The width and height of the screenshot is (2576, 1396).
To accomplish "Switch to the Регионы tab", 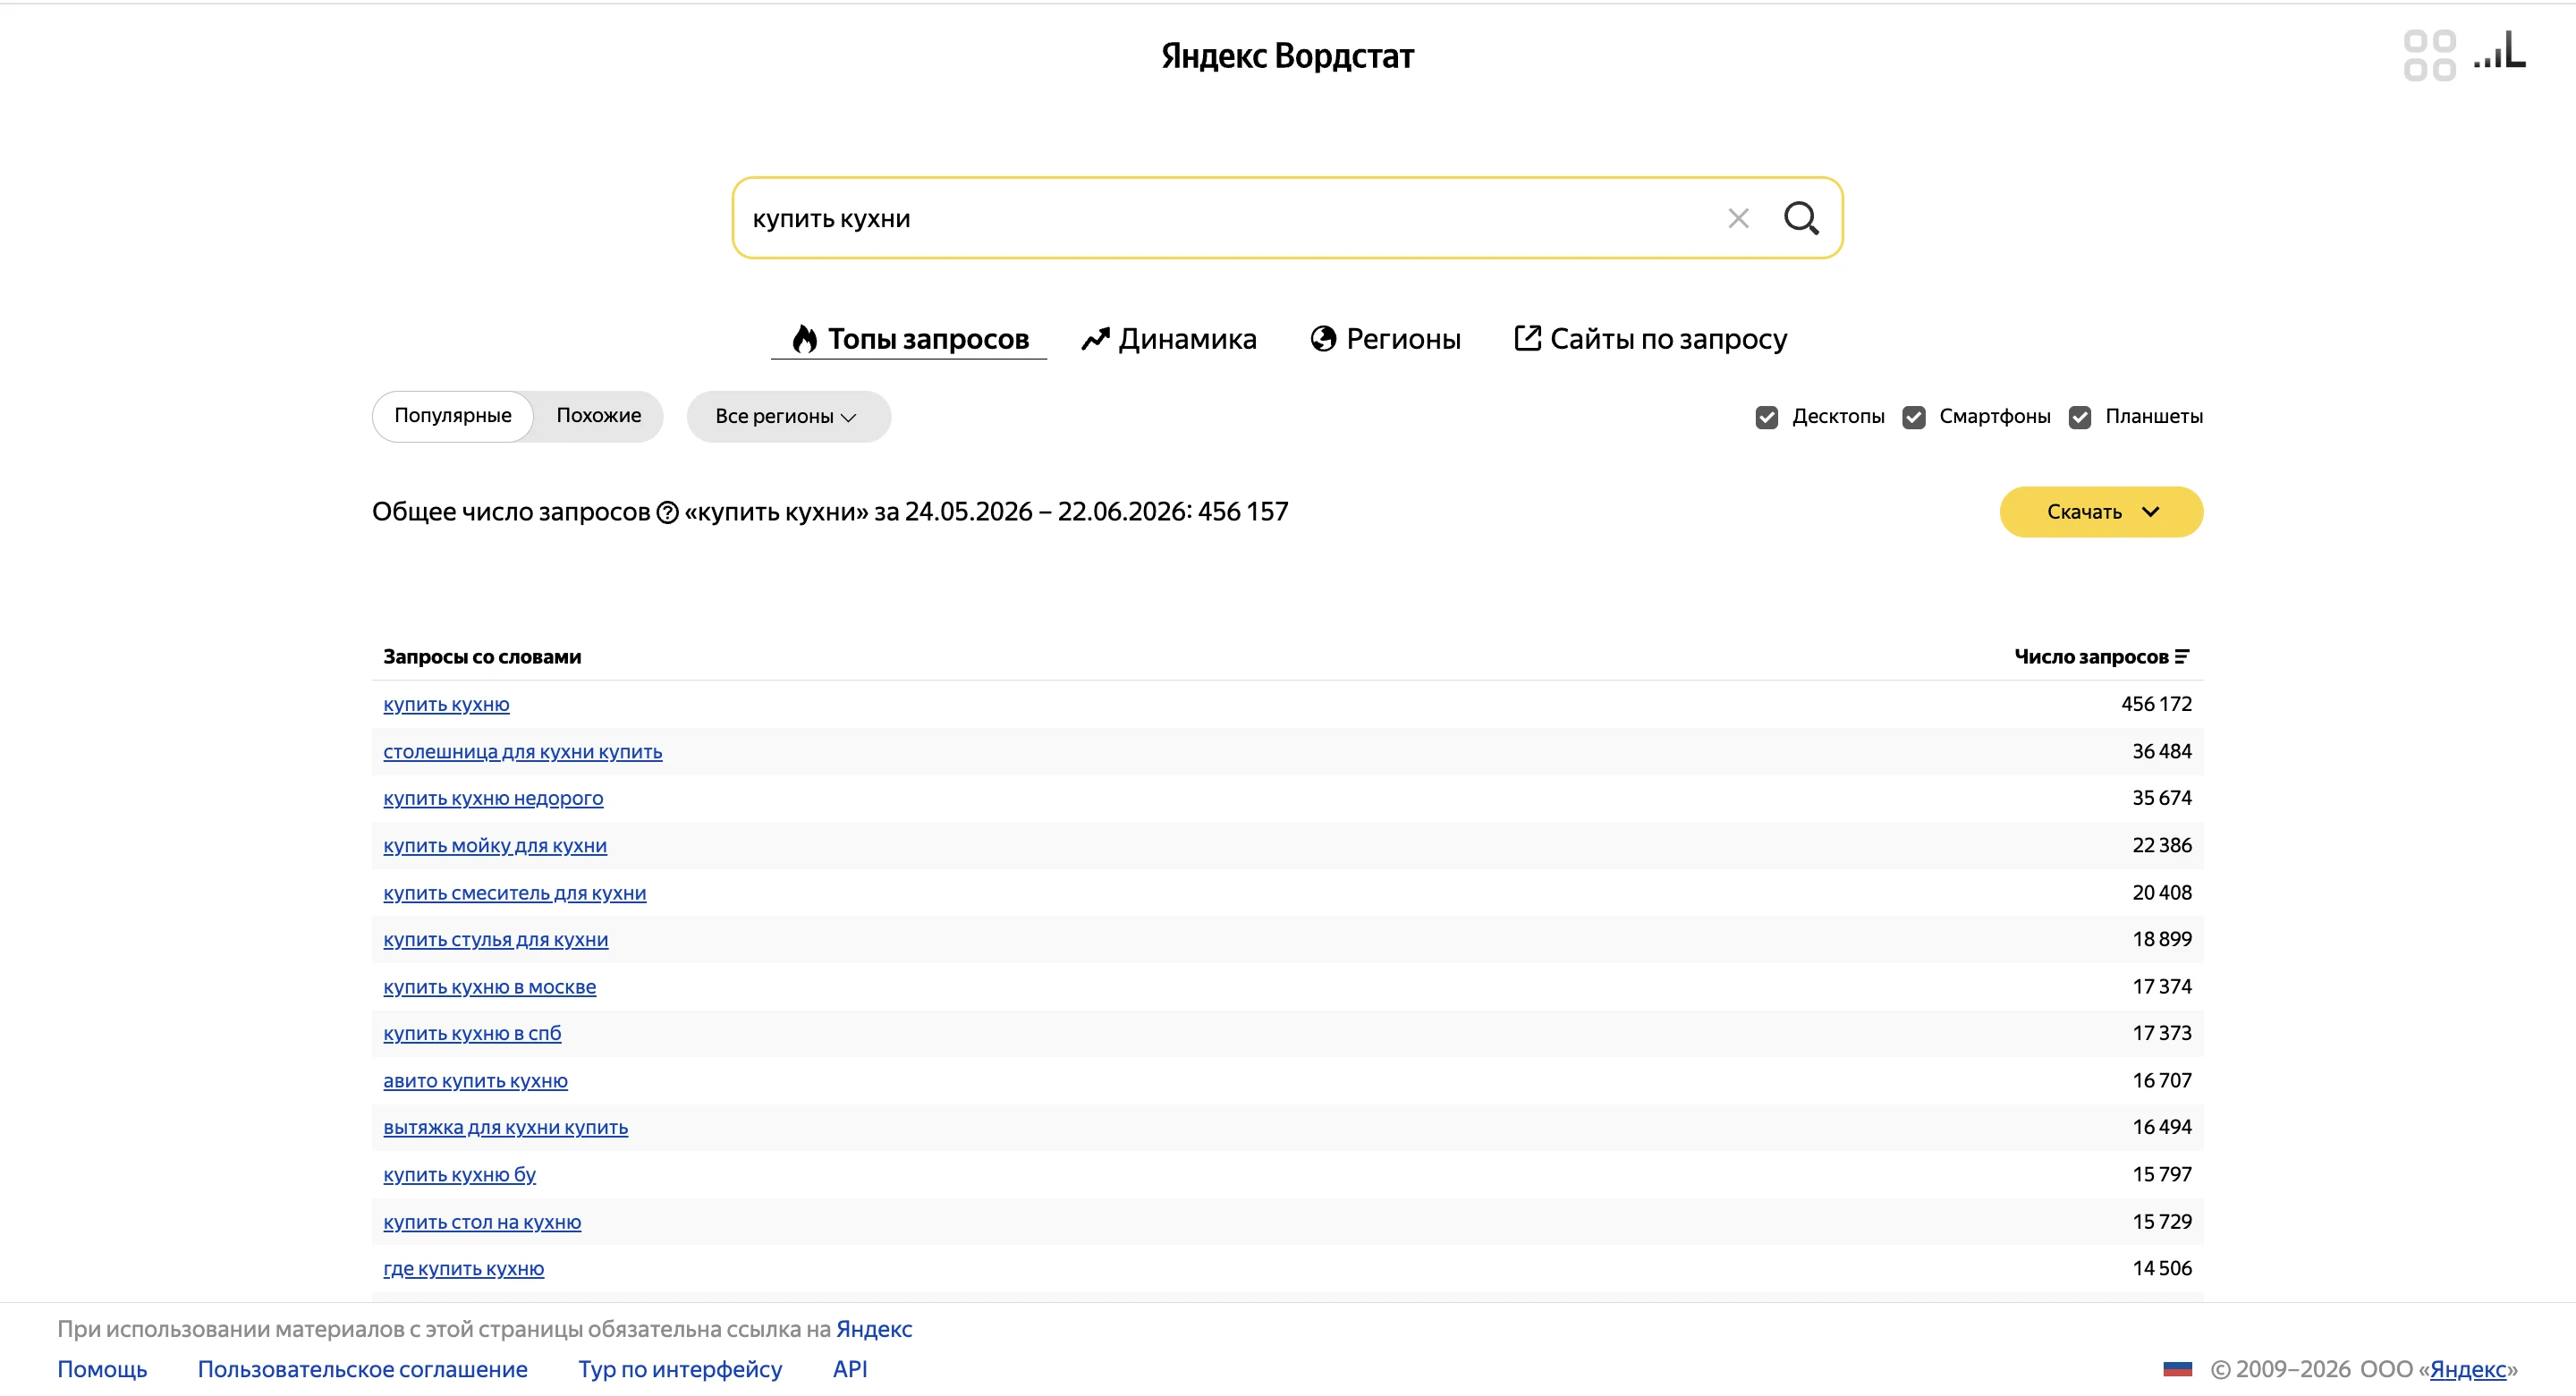I will (1385, 339).
